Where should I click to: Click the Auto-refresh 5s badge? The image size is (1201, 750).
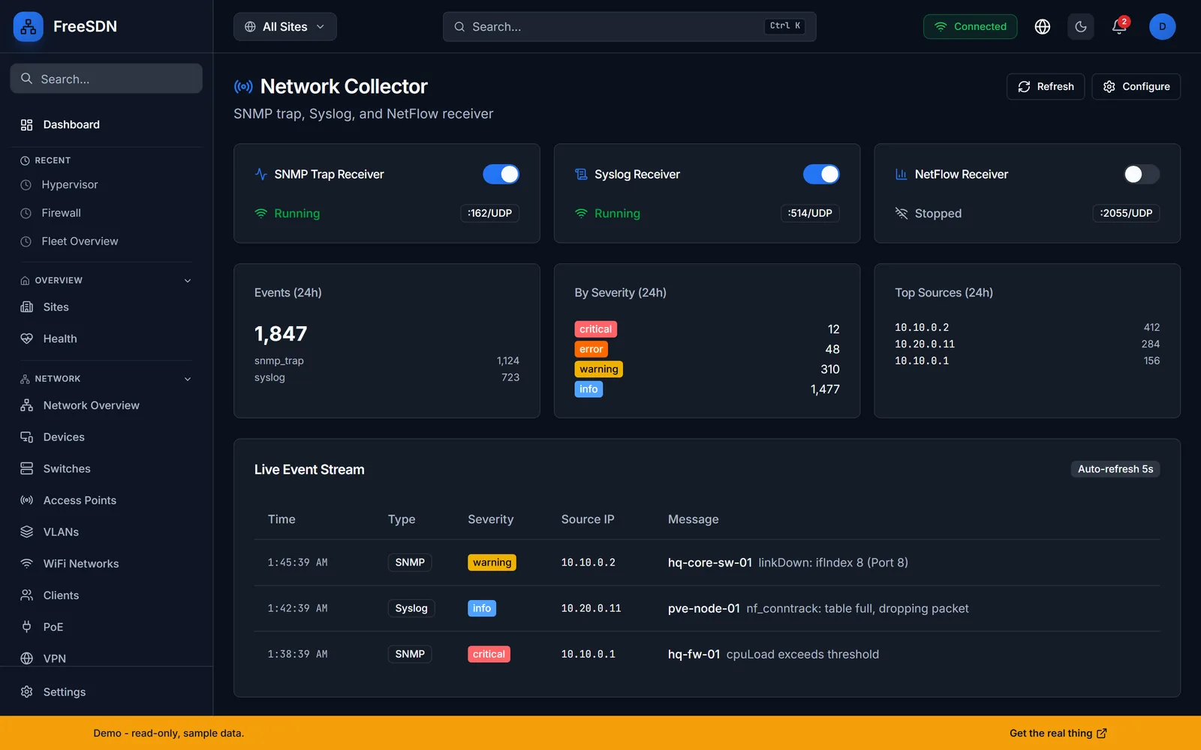[x=1115, y=469]
